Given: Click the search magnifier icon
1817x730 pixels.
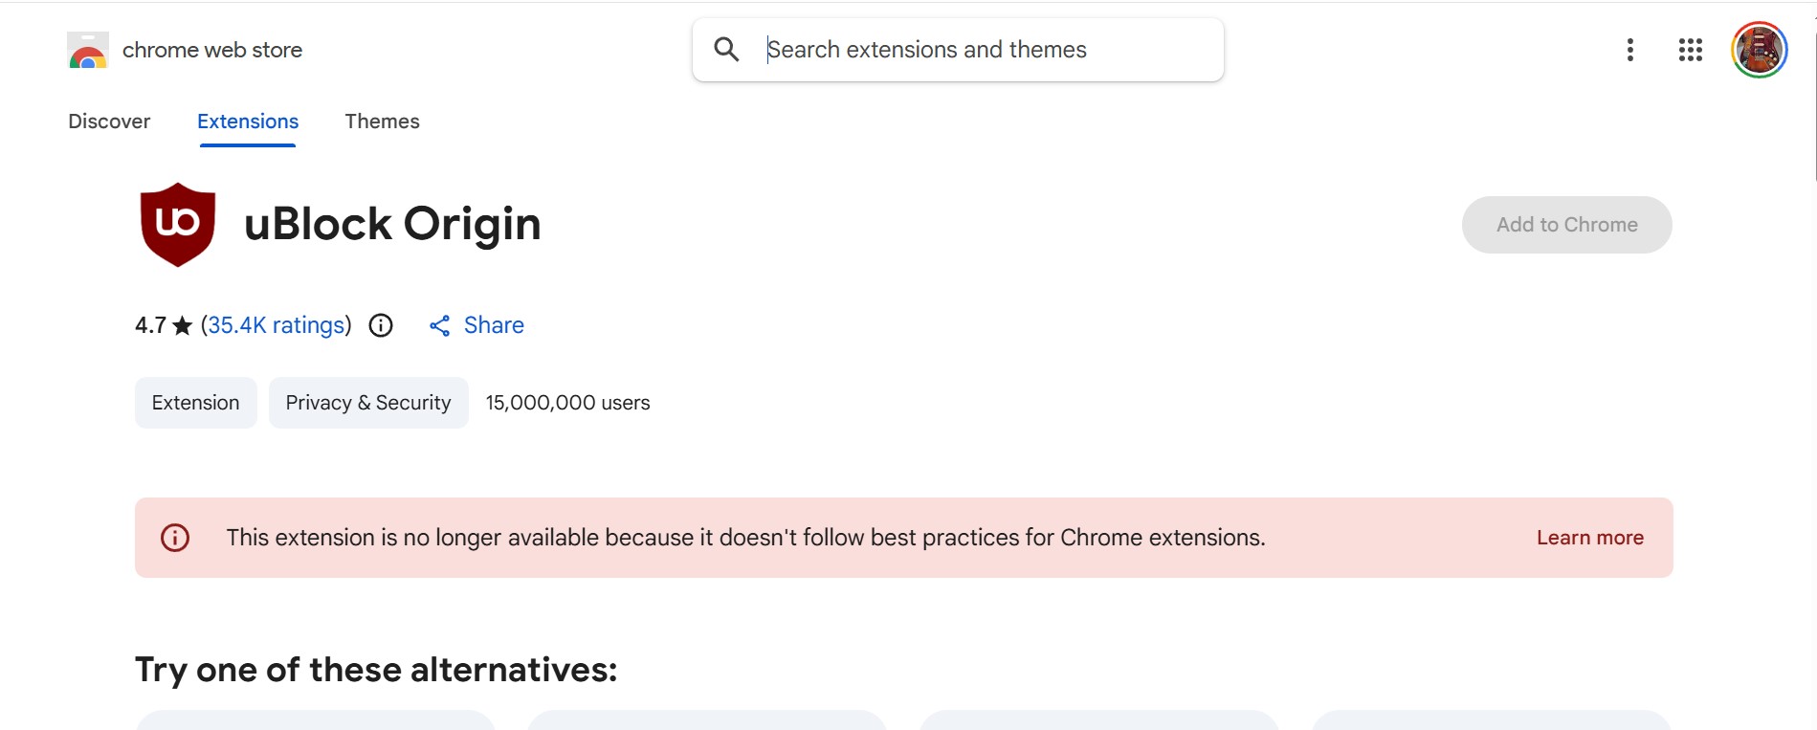Looking at the screenshot, I should (726, 50).
